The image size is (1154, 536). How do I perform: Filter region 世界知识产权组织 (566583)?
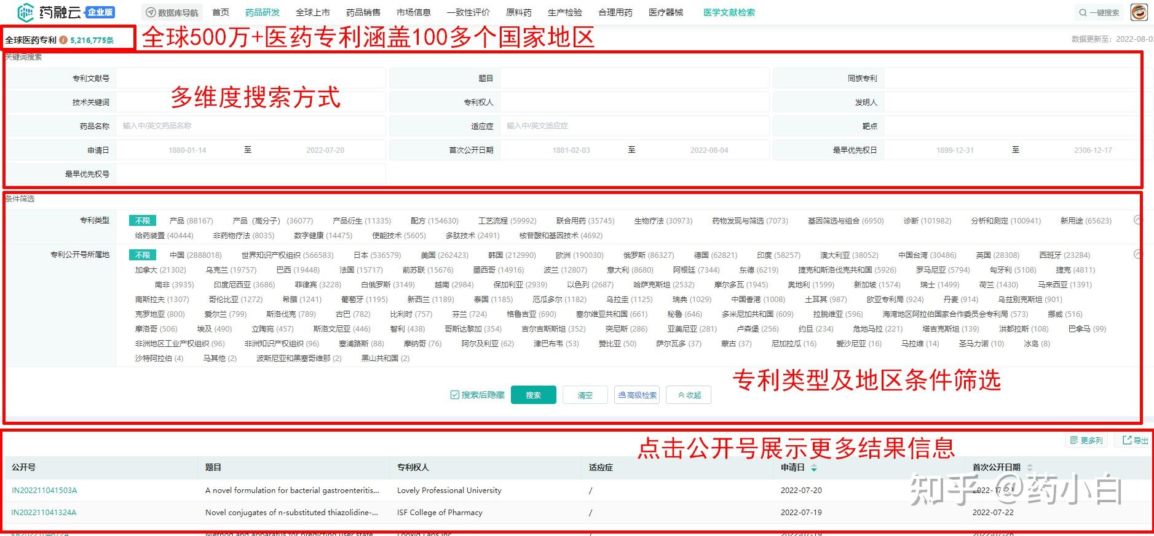[287, 255]
